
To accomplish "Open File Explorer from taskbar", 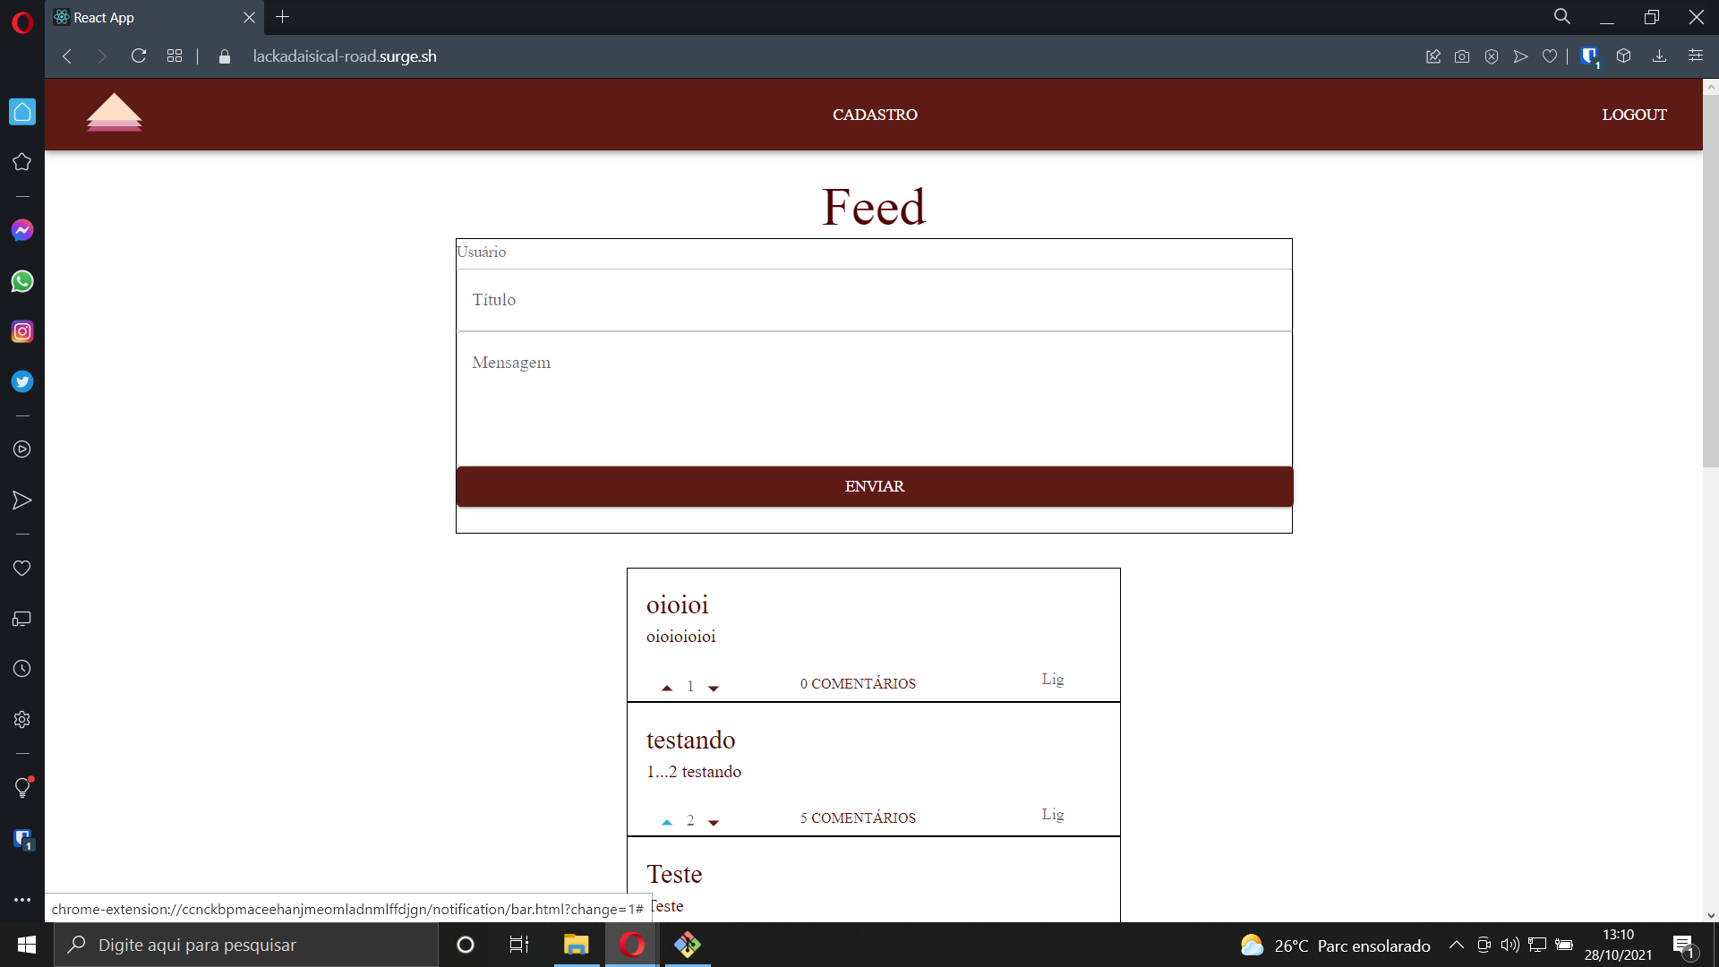I will point(576,945).
